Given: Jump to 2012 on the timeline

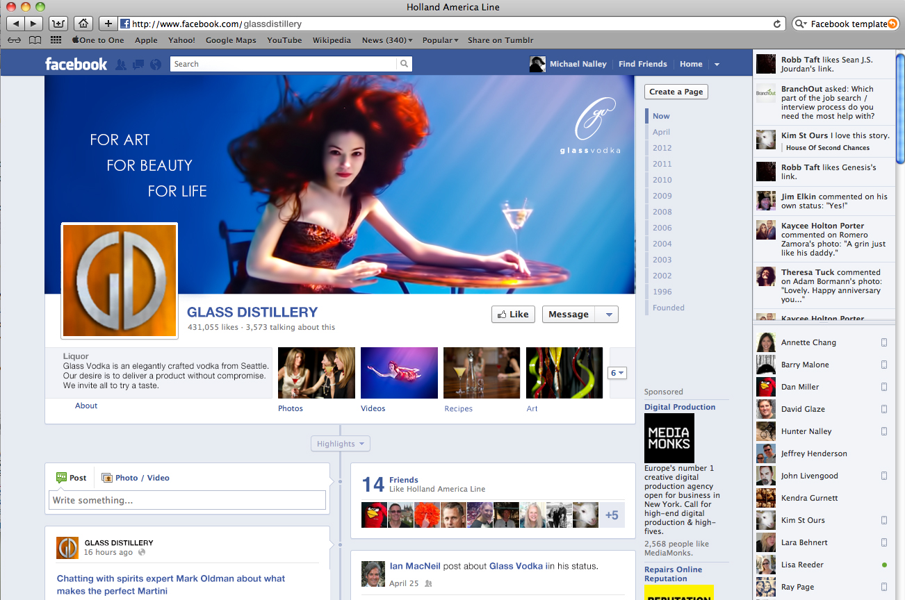Looking at the screenshot, I should point(662,148).
